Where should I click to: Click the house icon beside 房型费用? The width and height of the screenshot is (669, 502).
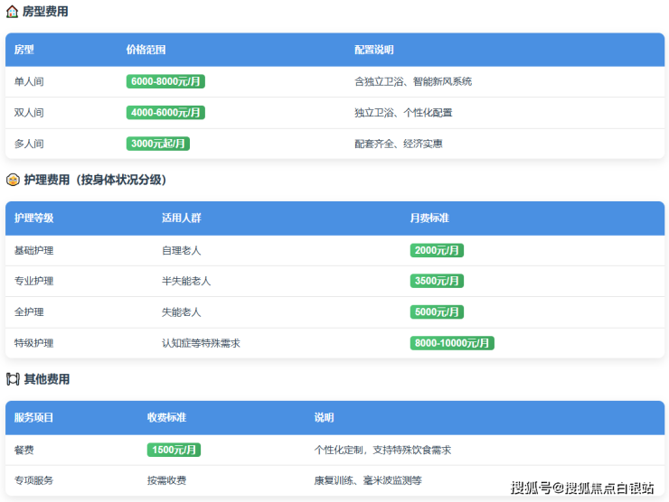pos(13,12)
